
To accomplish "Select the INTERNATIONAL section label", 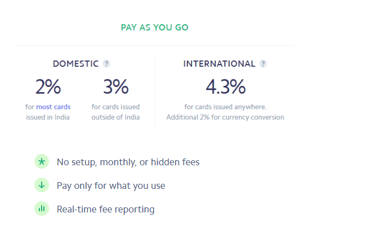I will click(219, 64).
